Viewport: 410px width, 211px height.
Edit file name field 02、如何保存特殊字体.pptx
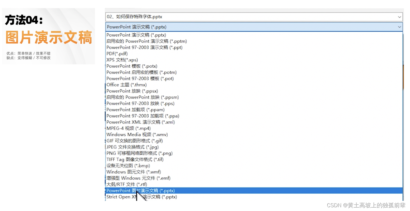[254, 17]
